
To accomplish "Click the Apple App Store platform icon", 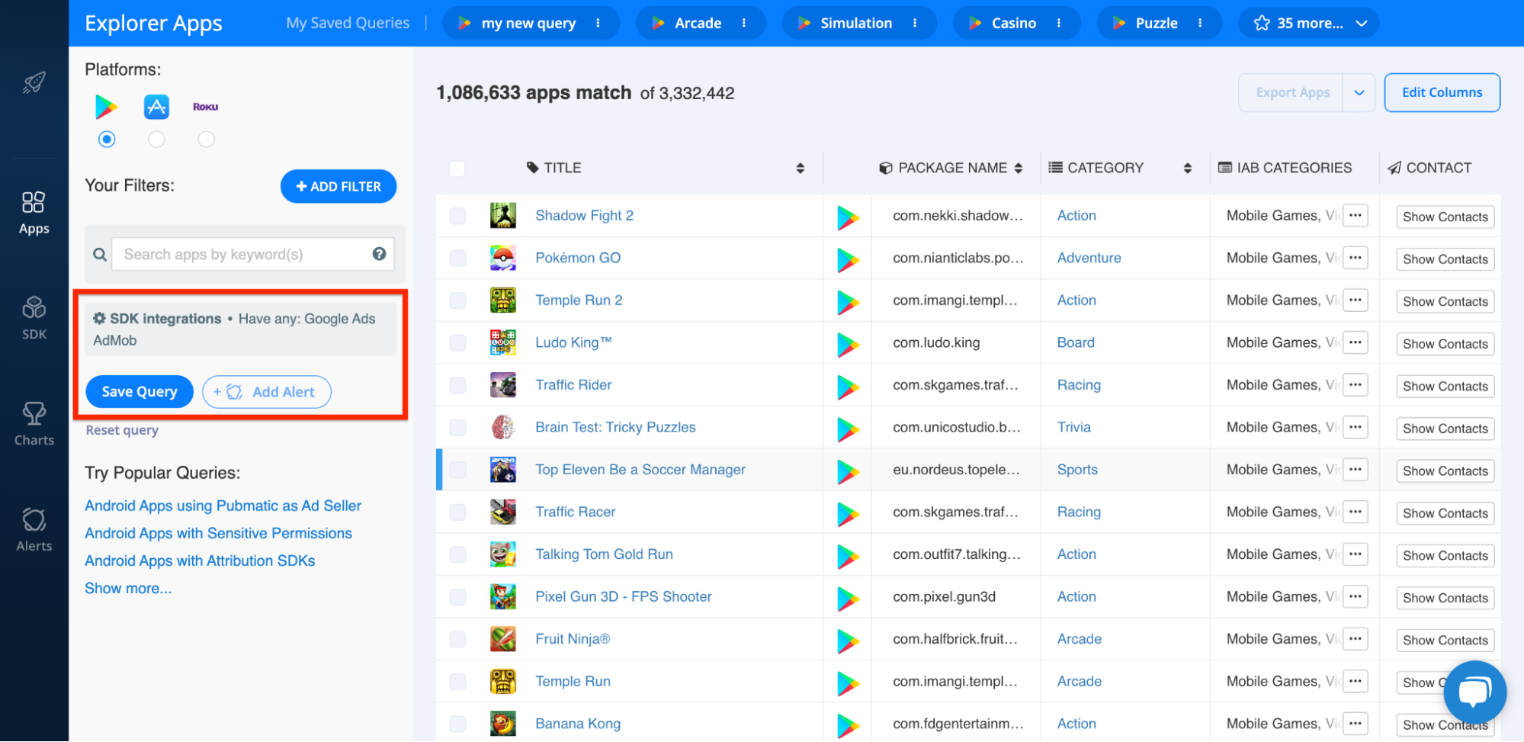I will pos(156,107).
